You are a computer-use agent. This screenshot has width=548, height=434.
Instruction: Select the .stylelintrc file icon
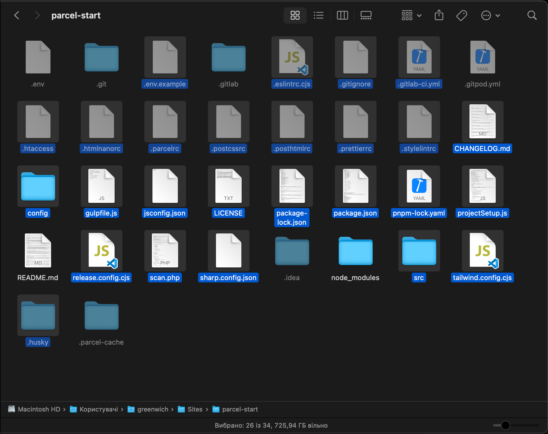(x=419, y=122)
